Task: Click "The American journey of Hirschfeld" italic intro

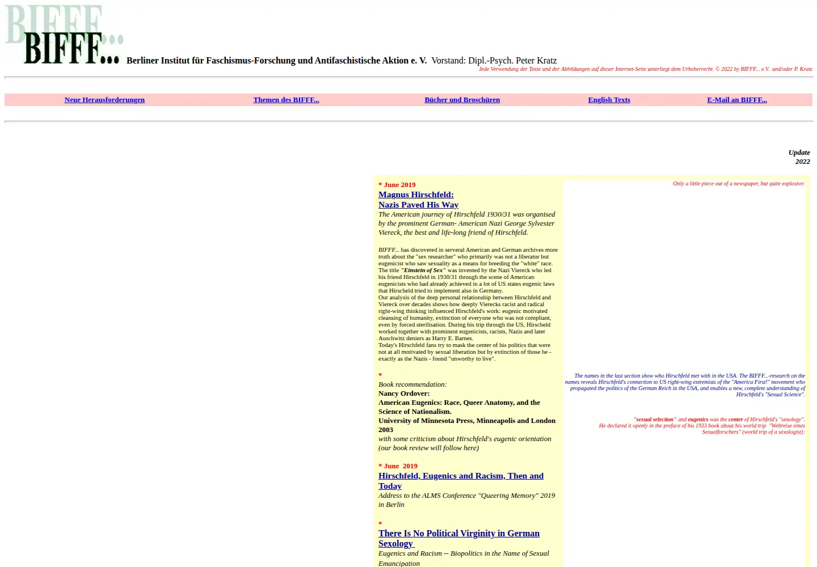Action: (466, 223)
